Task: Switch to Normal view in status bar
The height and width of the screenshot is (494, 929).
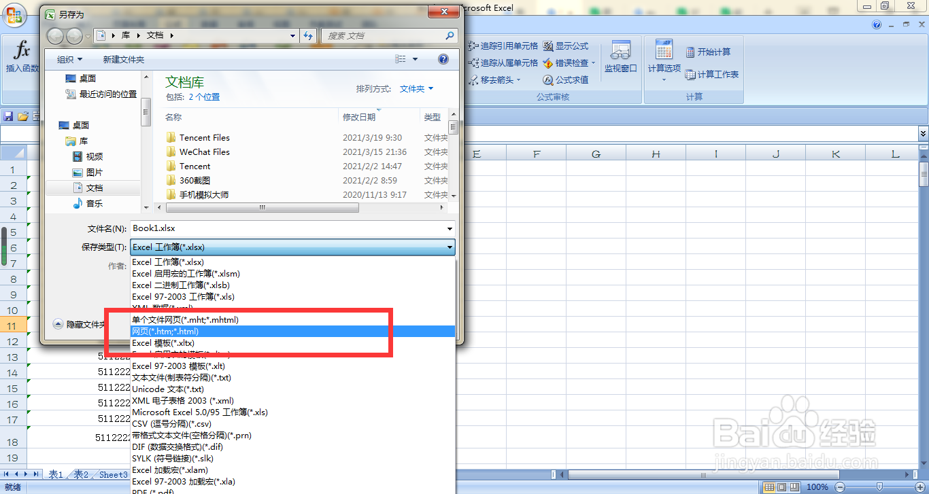Action: [x=769, y=487]
